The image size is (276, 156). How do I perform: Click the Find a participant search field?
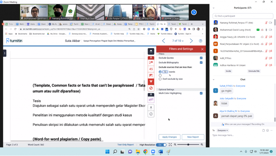(x=244, y=16)
